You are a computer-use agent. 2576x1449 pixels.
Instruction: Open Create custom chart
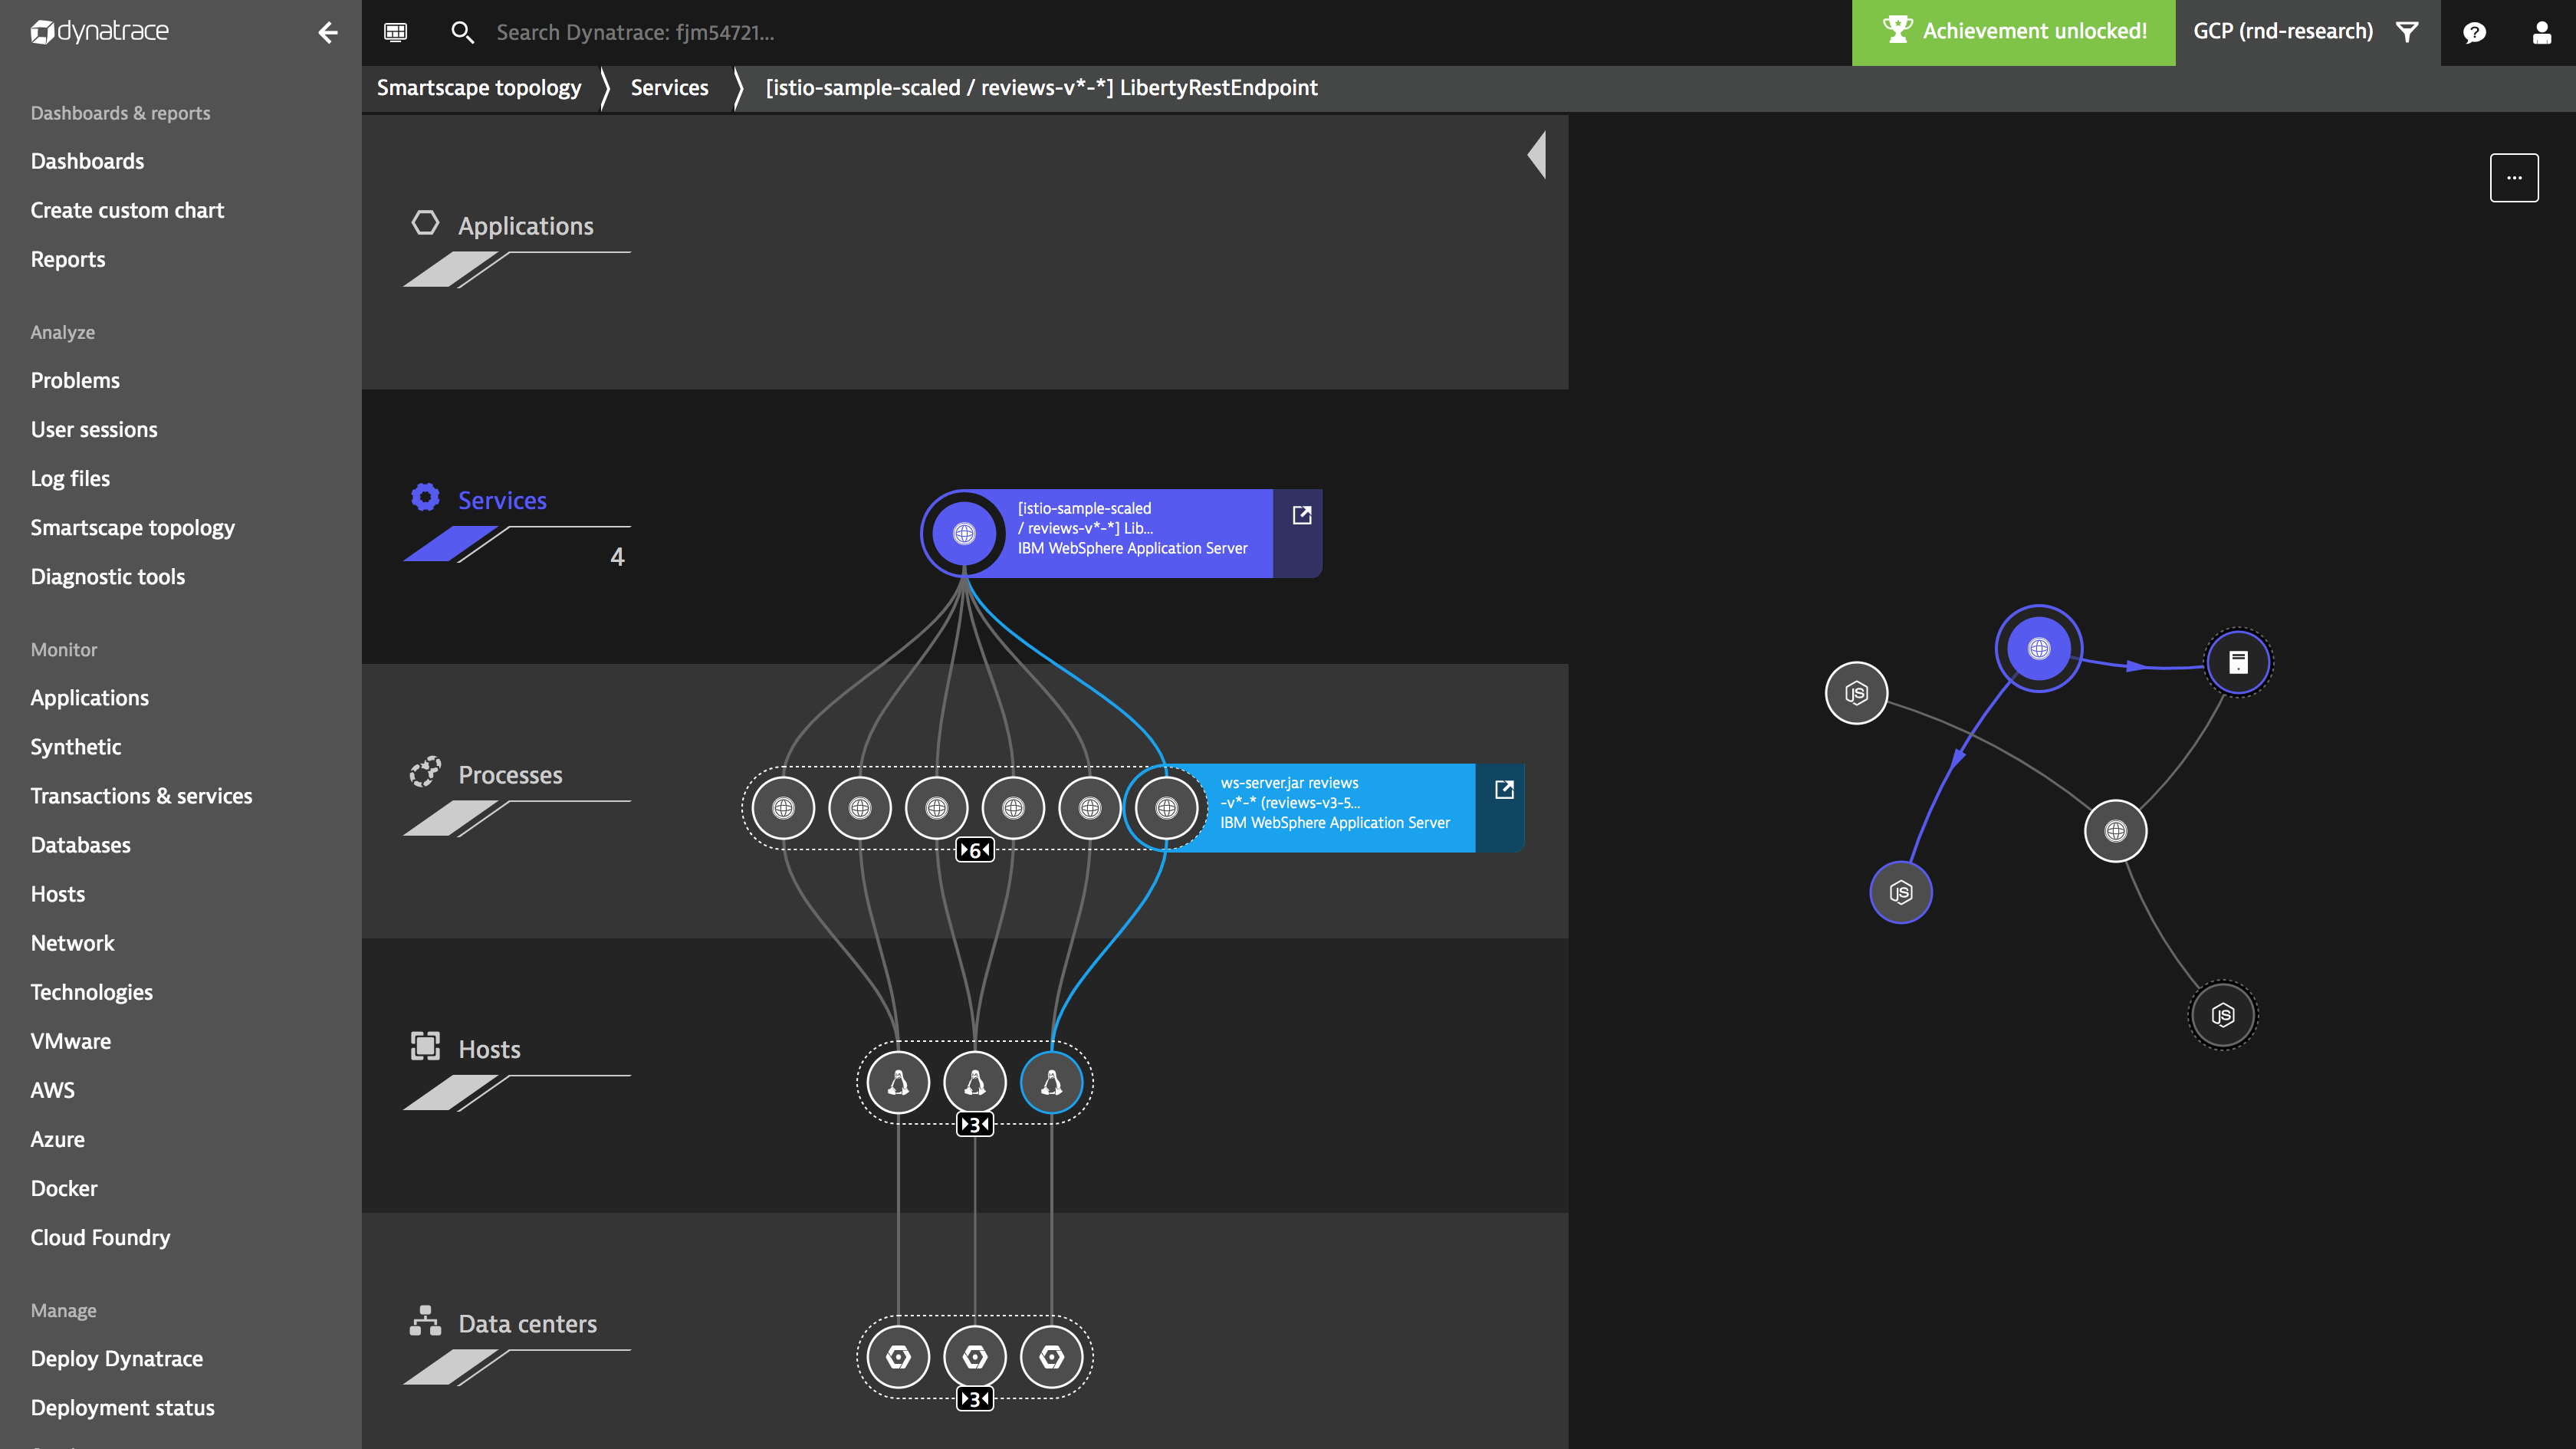127,210
